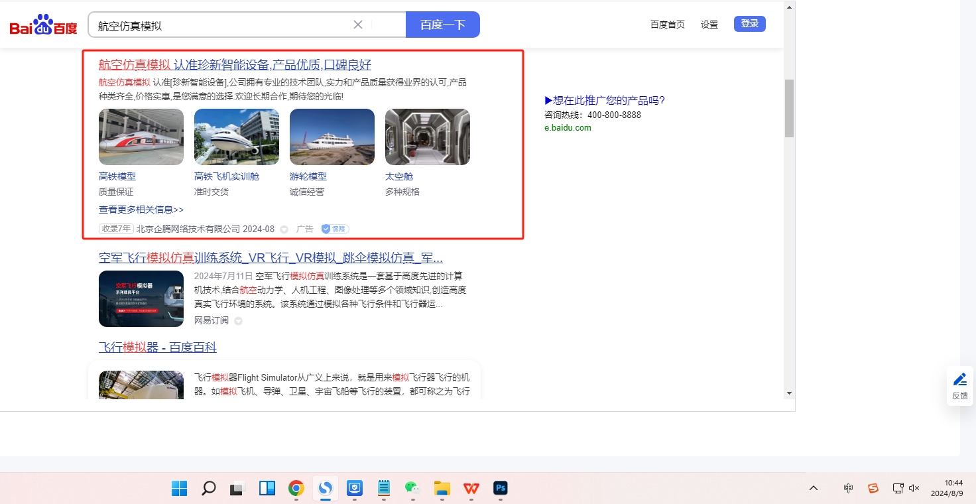The image size is (976, 504).
Task: Expand dropdown beside 网易订阅 source
Action: 238,321
